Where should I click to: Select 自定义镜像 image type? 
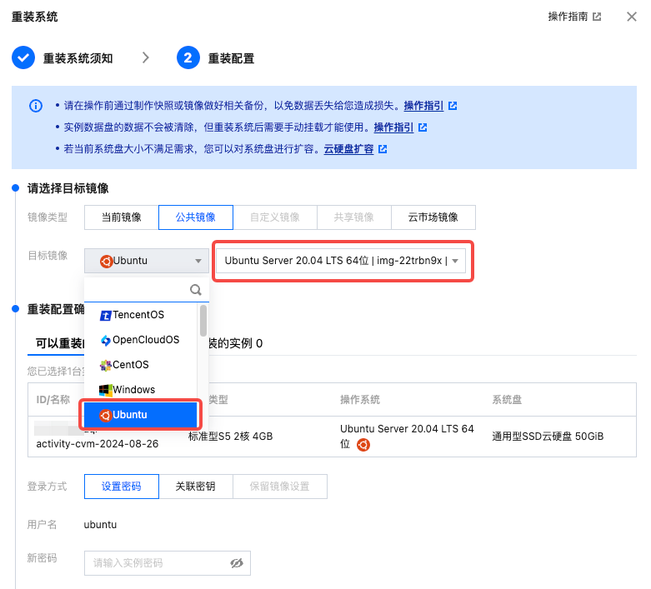[x=275, y=217]
